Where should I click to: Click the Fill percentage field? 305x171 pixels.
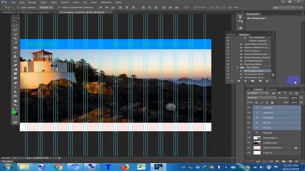[294, 103]
